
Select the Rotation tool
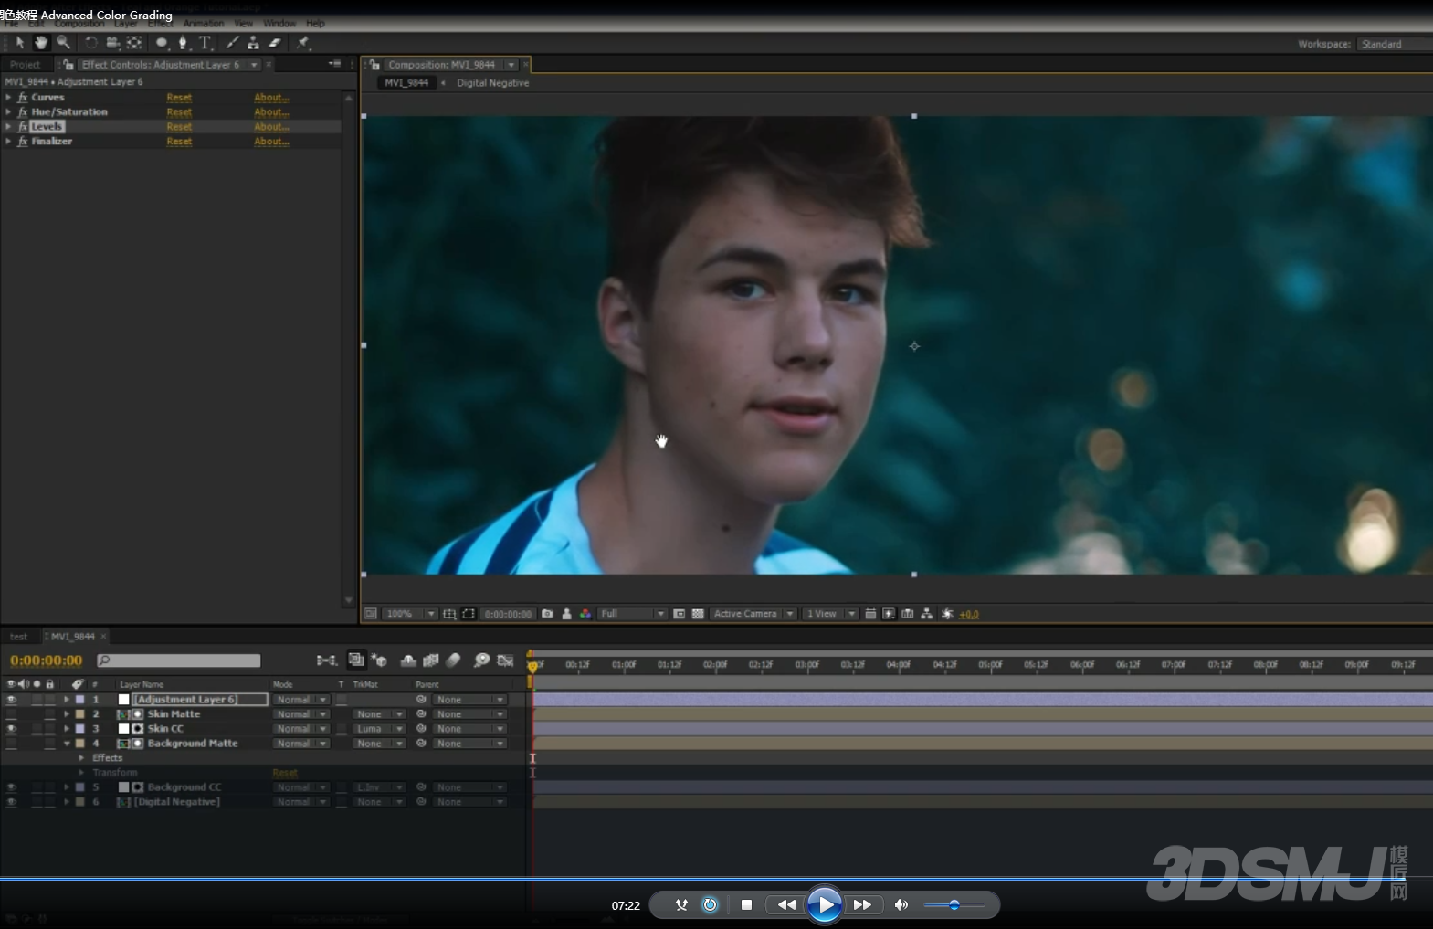90,43
